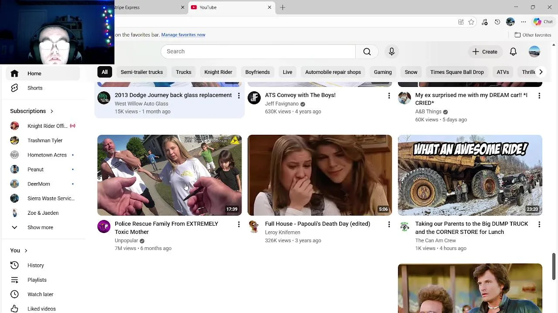Screen dimensions: 558x313
Task: Play WHAT AN AWESOME RIDE thumbnail
Action: (x=470, y=175)
